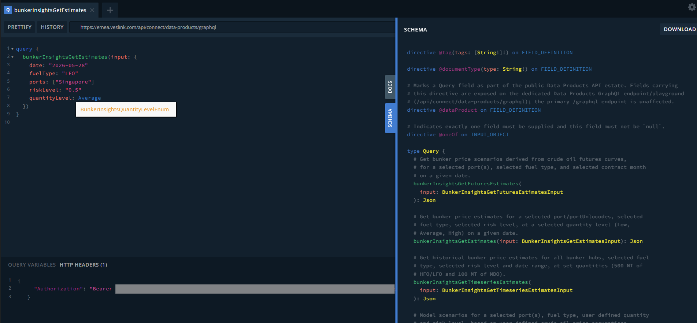This screenshot has width=697, height=323.
Task: Toggle the SCHEMA side tab
Action: click(390, 118)
